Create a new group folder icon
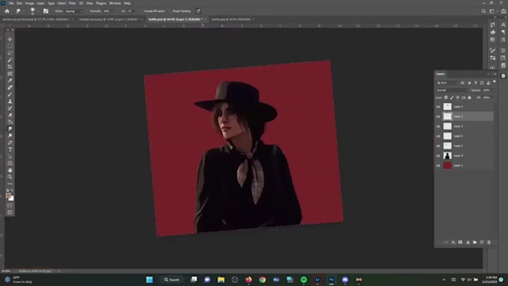The image size is (508, 286). (x=474, y=242)
